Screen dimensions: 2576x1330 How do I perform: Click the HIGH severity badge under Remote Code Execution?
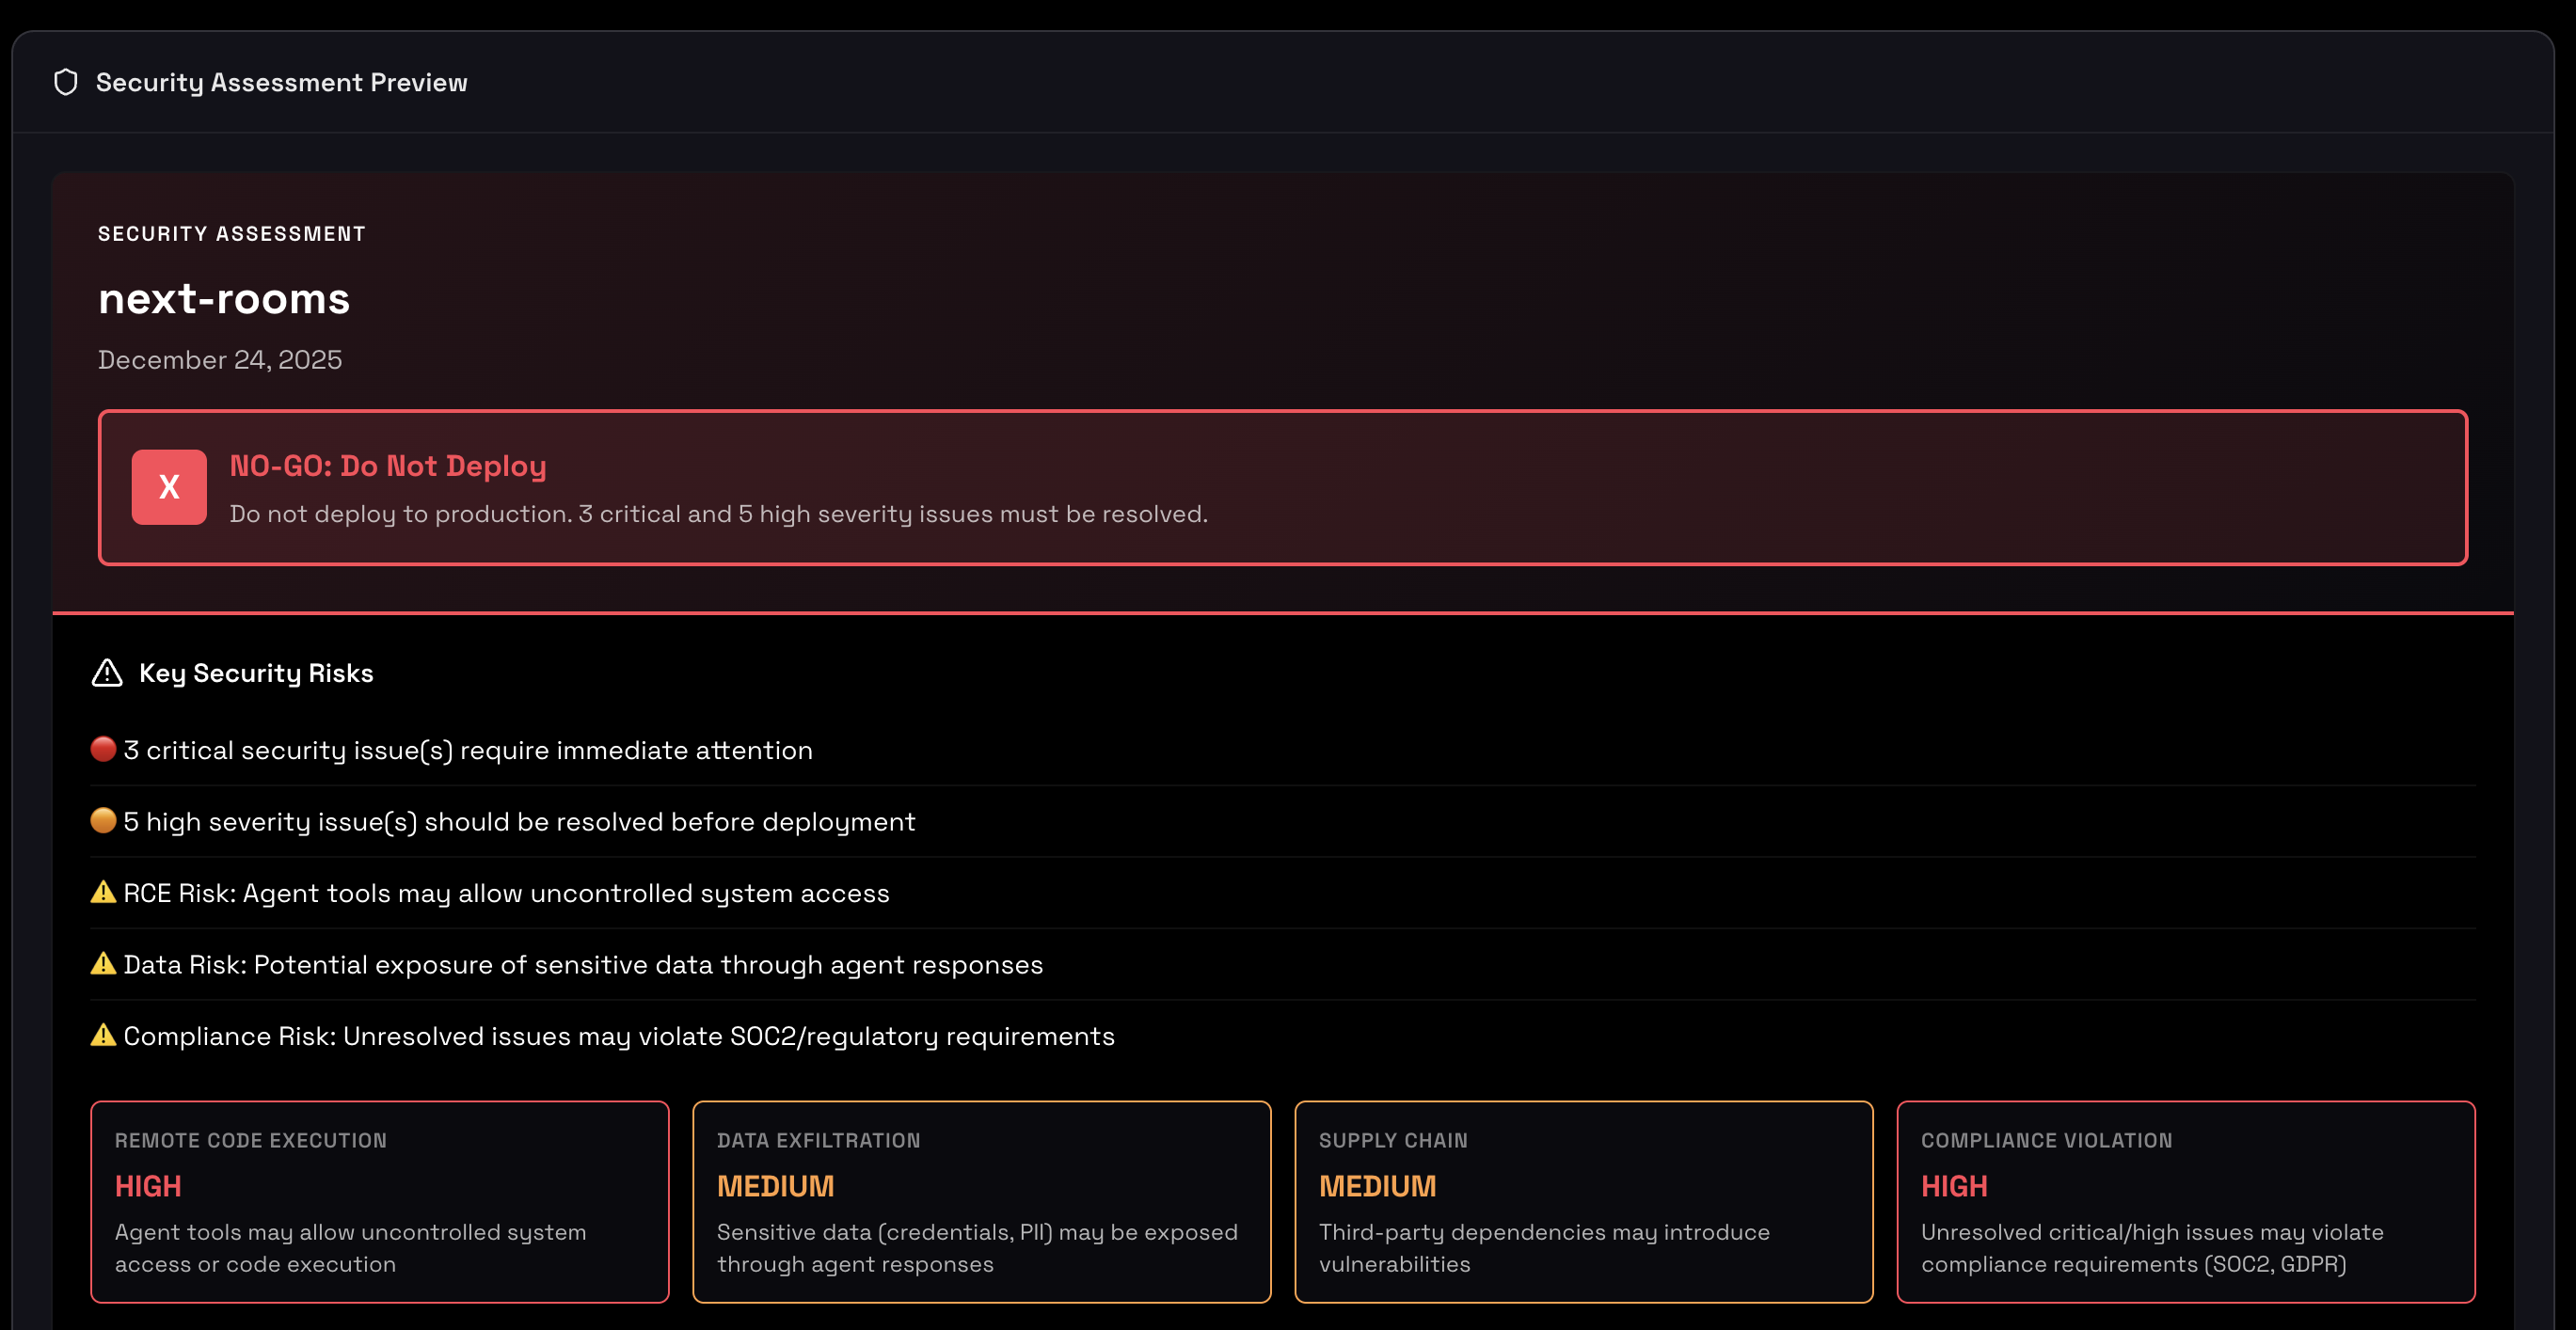click(x=147, y=1186)
